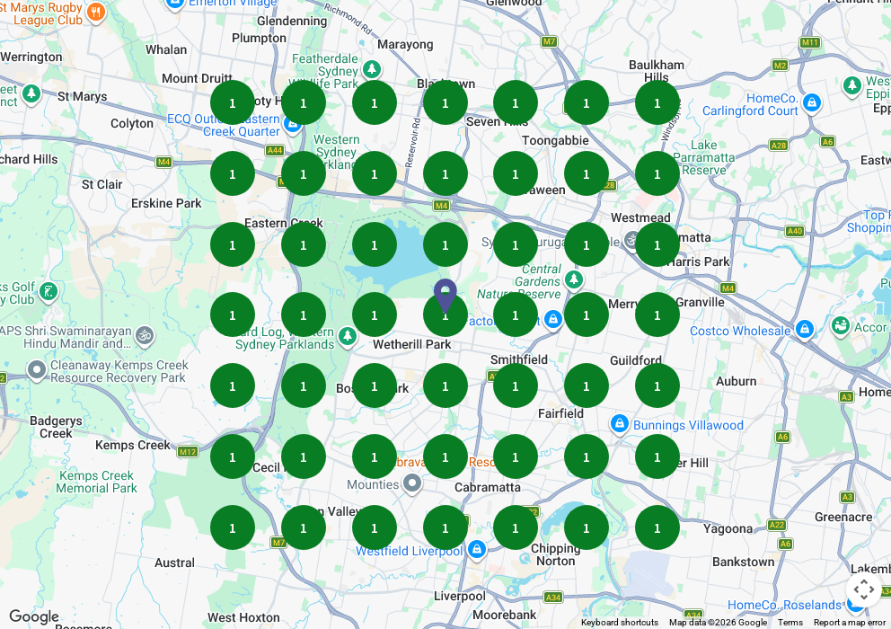Select Featherdale Sydney Wildlife Park tree icon
Image resolution: width=891 pixels, height=629 pixels.
372,69
